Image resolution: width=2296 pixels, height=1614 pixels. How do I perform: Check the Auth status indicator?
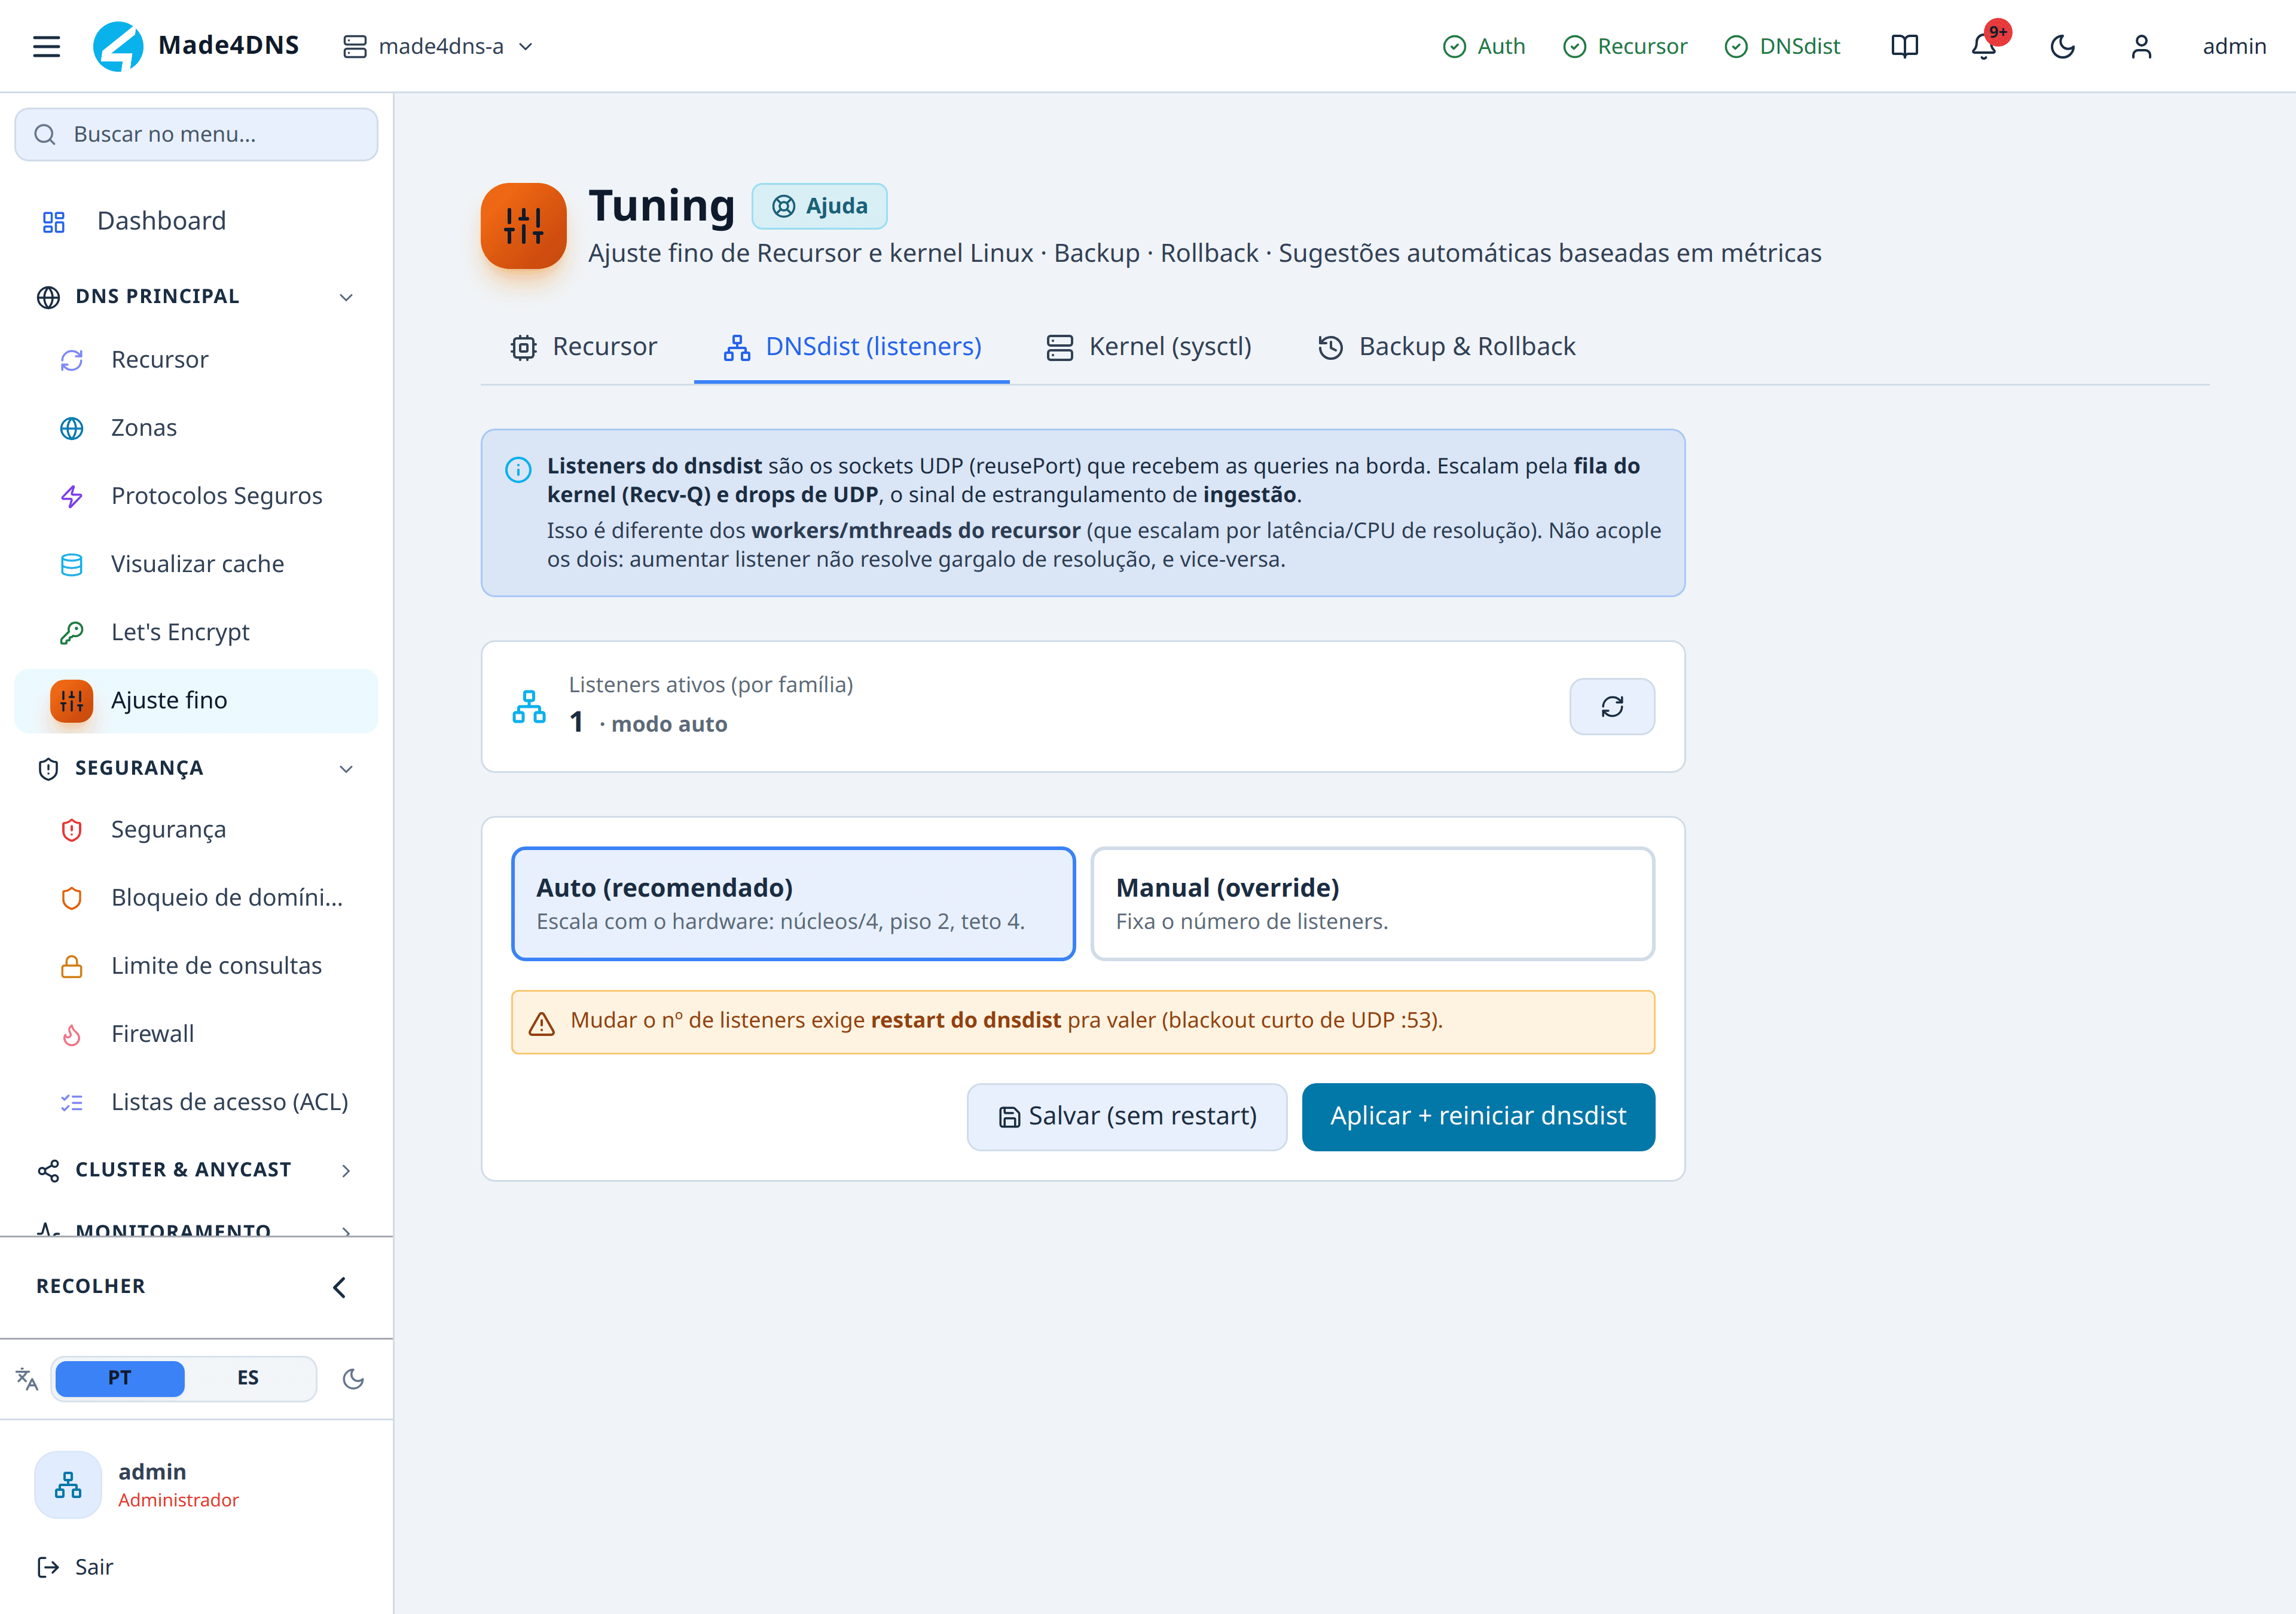[1484, 46]
